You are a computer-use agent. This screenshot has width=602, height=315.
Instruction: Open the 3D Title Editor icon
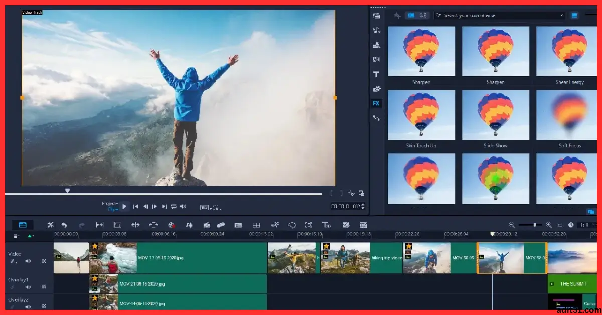pyautogui.click(x=326, y=225)
